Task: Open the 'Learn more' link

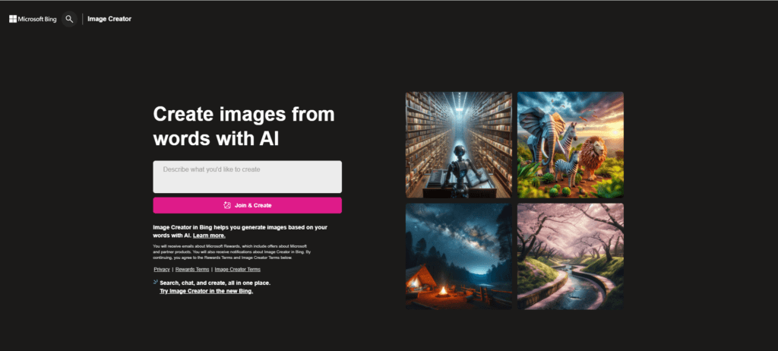Action: tap(209, 236)
